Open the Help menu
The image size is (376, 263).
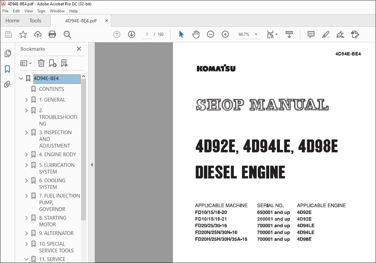pos(73,11)
